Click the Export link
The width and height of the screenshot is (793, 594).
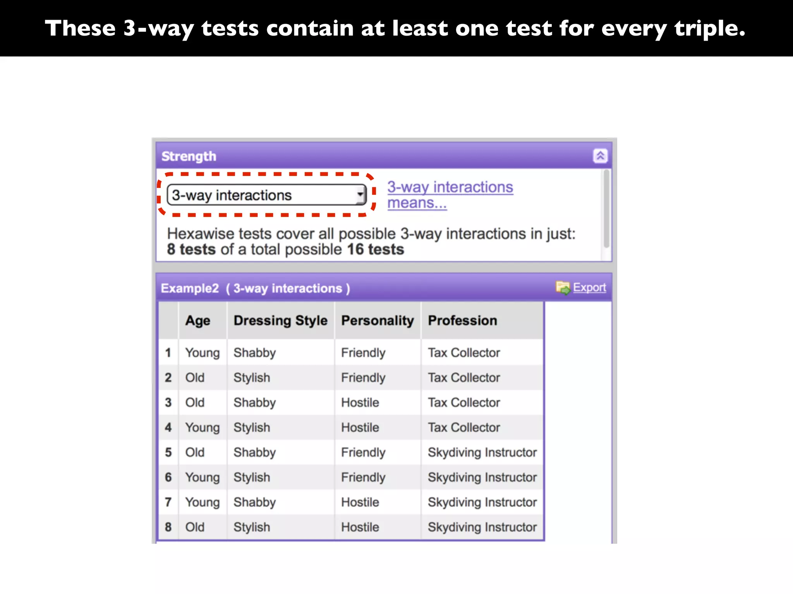point(589,287)
